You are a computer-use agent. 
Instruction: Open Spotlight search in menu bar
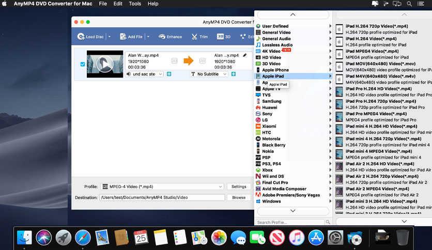409,4
